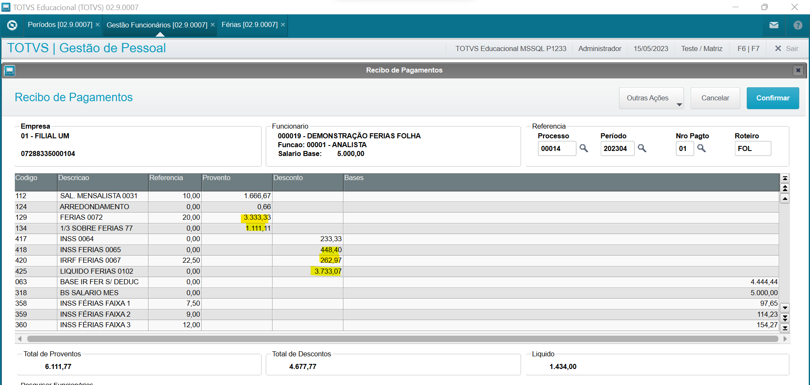This screenshot has height=385, width=810.
Task: Open Processo lookup magnifier
Action: (584, 148)
